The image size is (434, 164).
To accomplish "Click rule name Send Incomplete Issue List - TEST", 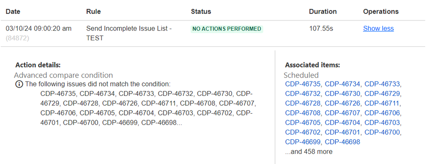I will [x=129, y=33].
